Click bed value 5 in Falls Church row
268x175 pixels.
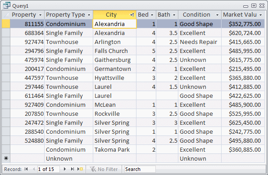click(x=154, y=51)
